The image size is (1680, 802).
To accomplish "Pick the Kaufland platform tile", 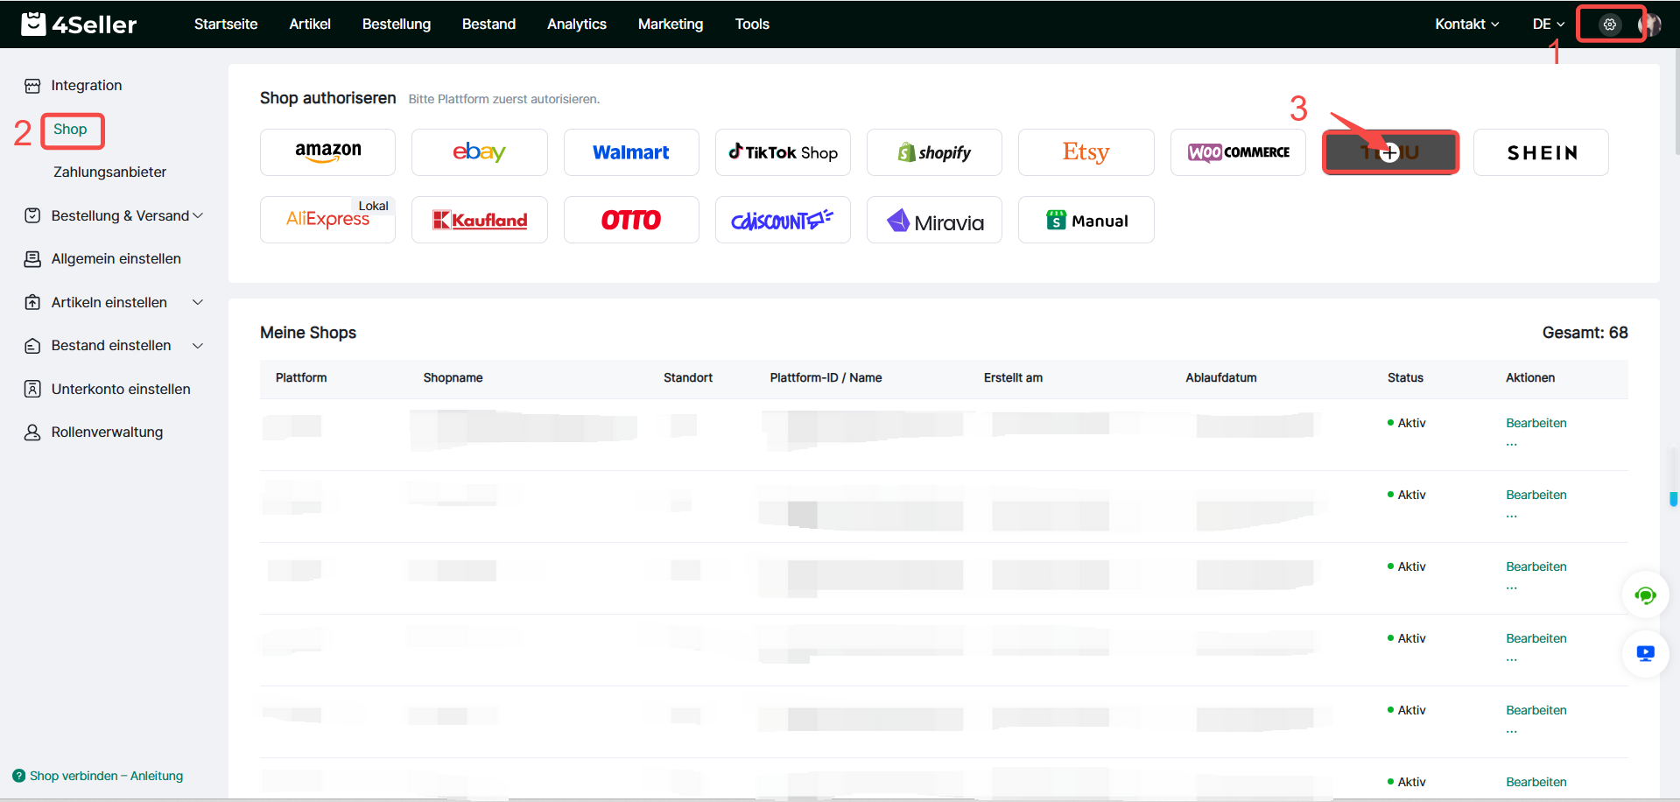I will coord(479,220).
